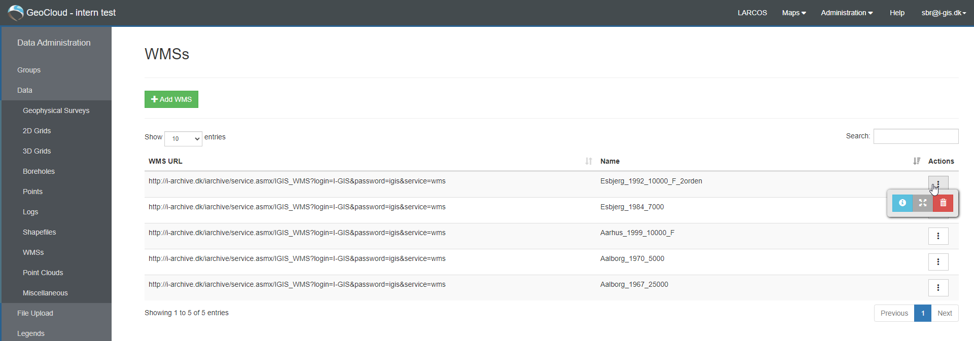
Task: Click the WMS URL in Esbjerg_1992_10000_F_2orden row
Action: (x=297, y=181)
